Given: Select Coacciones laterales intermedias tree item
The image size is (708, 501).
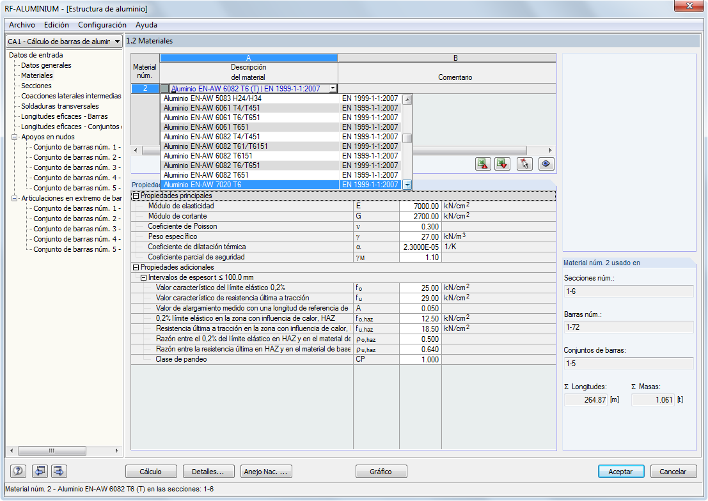Looking at the screenshot, I should click(x=71, y=96).
